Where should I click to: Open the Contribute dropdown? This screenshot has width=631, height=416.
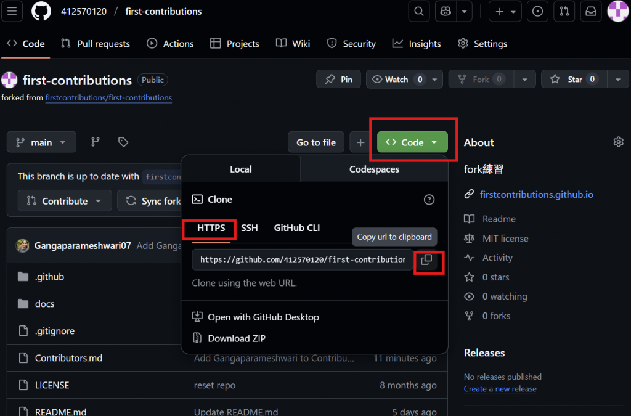65,201
